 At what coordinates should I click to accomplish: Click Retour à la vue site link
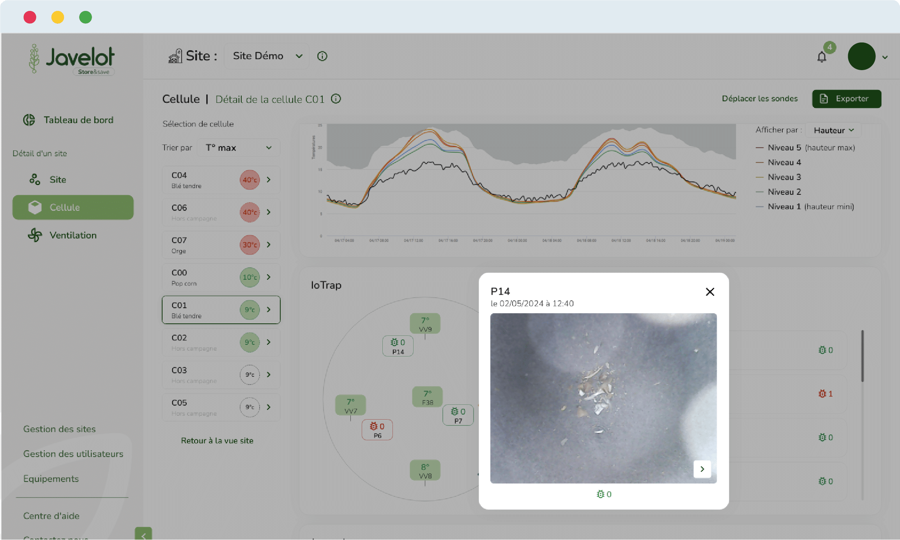click(x=217, y=441)
